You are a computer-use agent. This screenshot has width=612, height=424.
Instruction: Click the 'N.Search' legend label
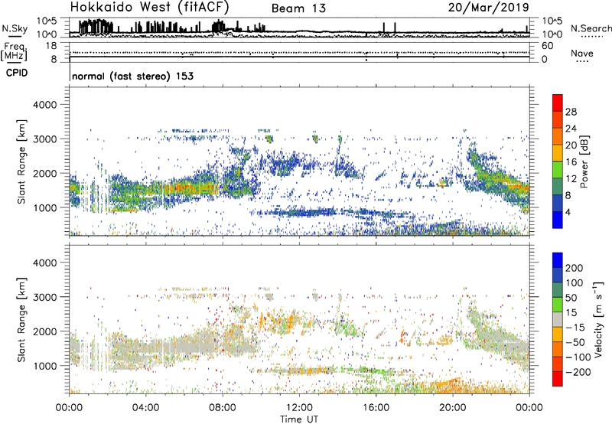(x=591, y=28)
